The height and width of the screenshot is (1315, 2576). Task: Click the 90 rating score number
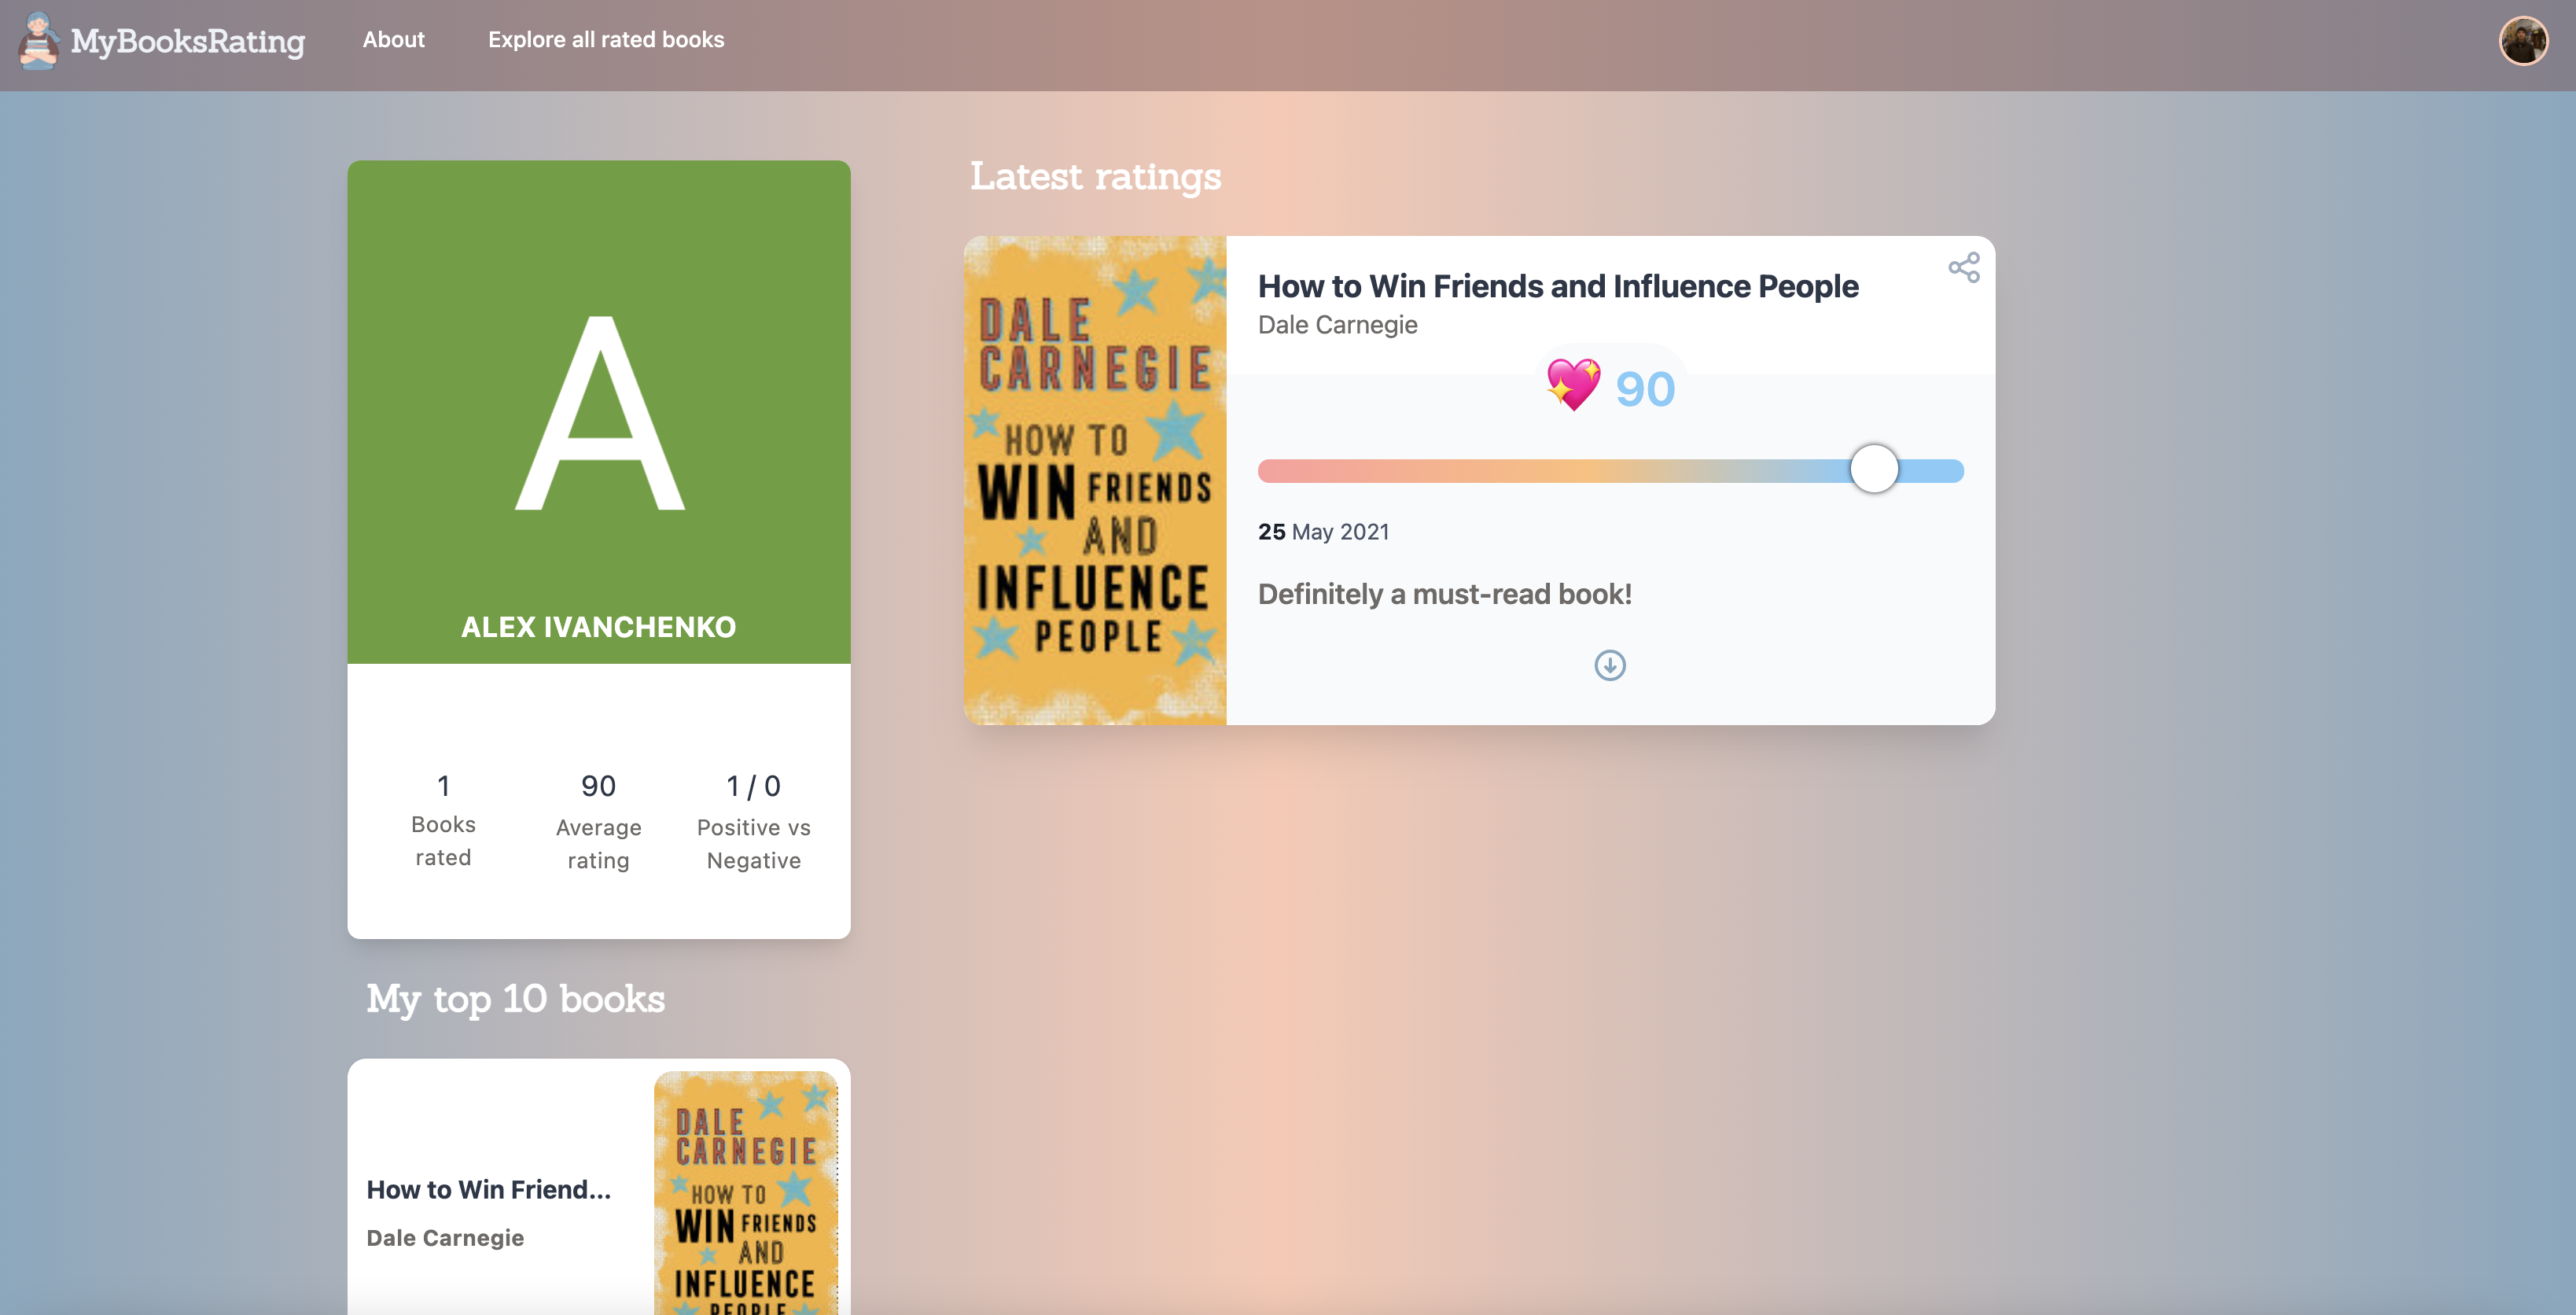pos(1644,389)
